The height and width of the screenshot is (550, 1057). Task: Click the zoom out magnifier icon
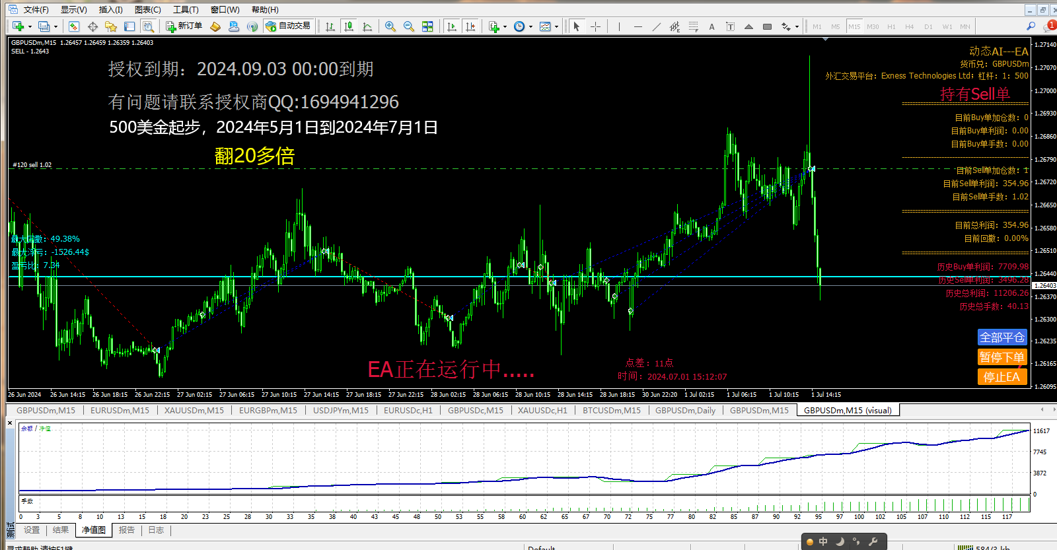(x=409, y=26)
